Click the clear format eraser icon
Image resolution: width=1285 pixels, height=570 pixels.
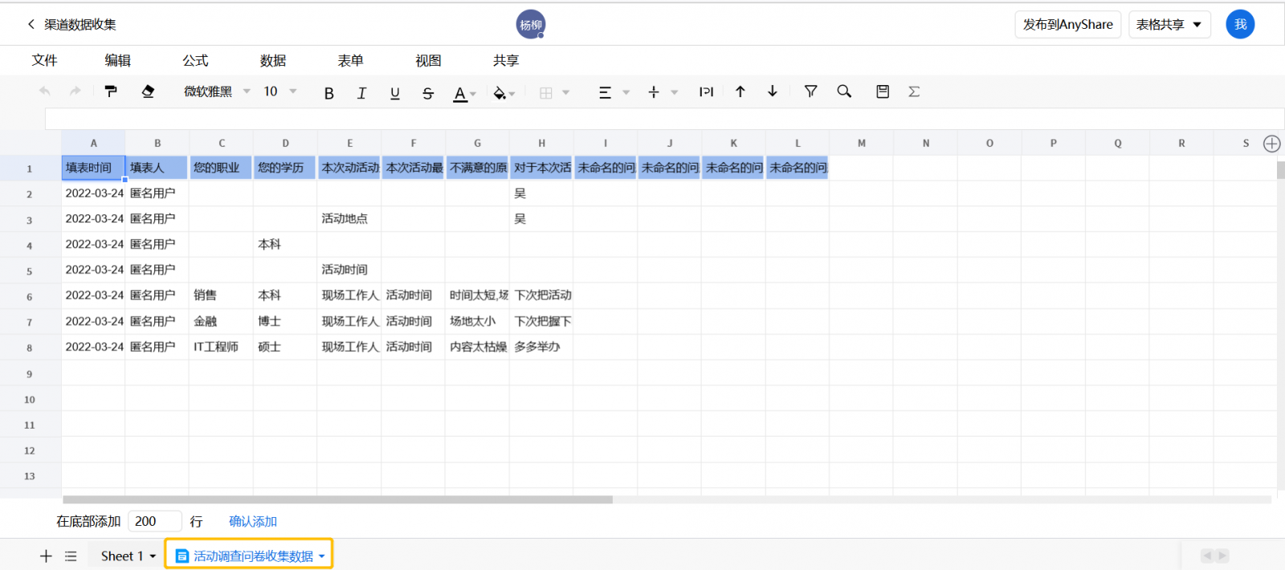coord(148,92)
